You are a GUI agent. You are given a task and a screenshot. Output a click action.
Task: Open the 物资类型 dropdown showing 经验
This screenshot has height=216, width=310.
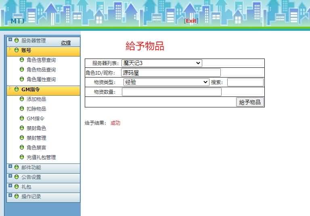pos(166,82)
